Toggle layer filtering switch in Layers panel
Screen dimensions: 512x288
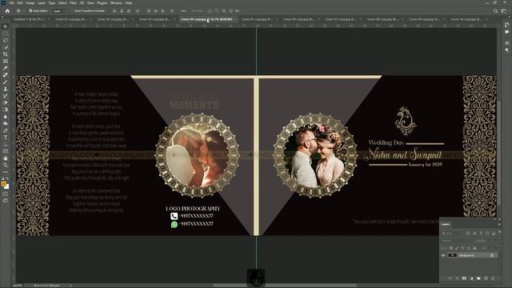(499, 232)
